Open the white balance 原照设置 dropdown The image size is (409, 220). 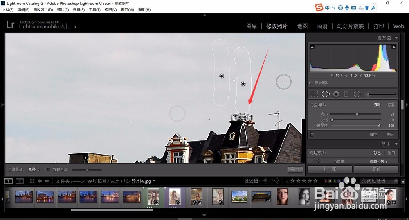click(x=378, y=161)
